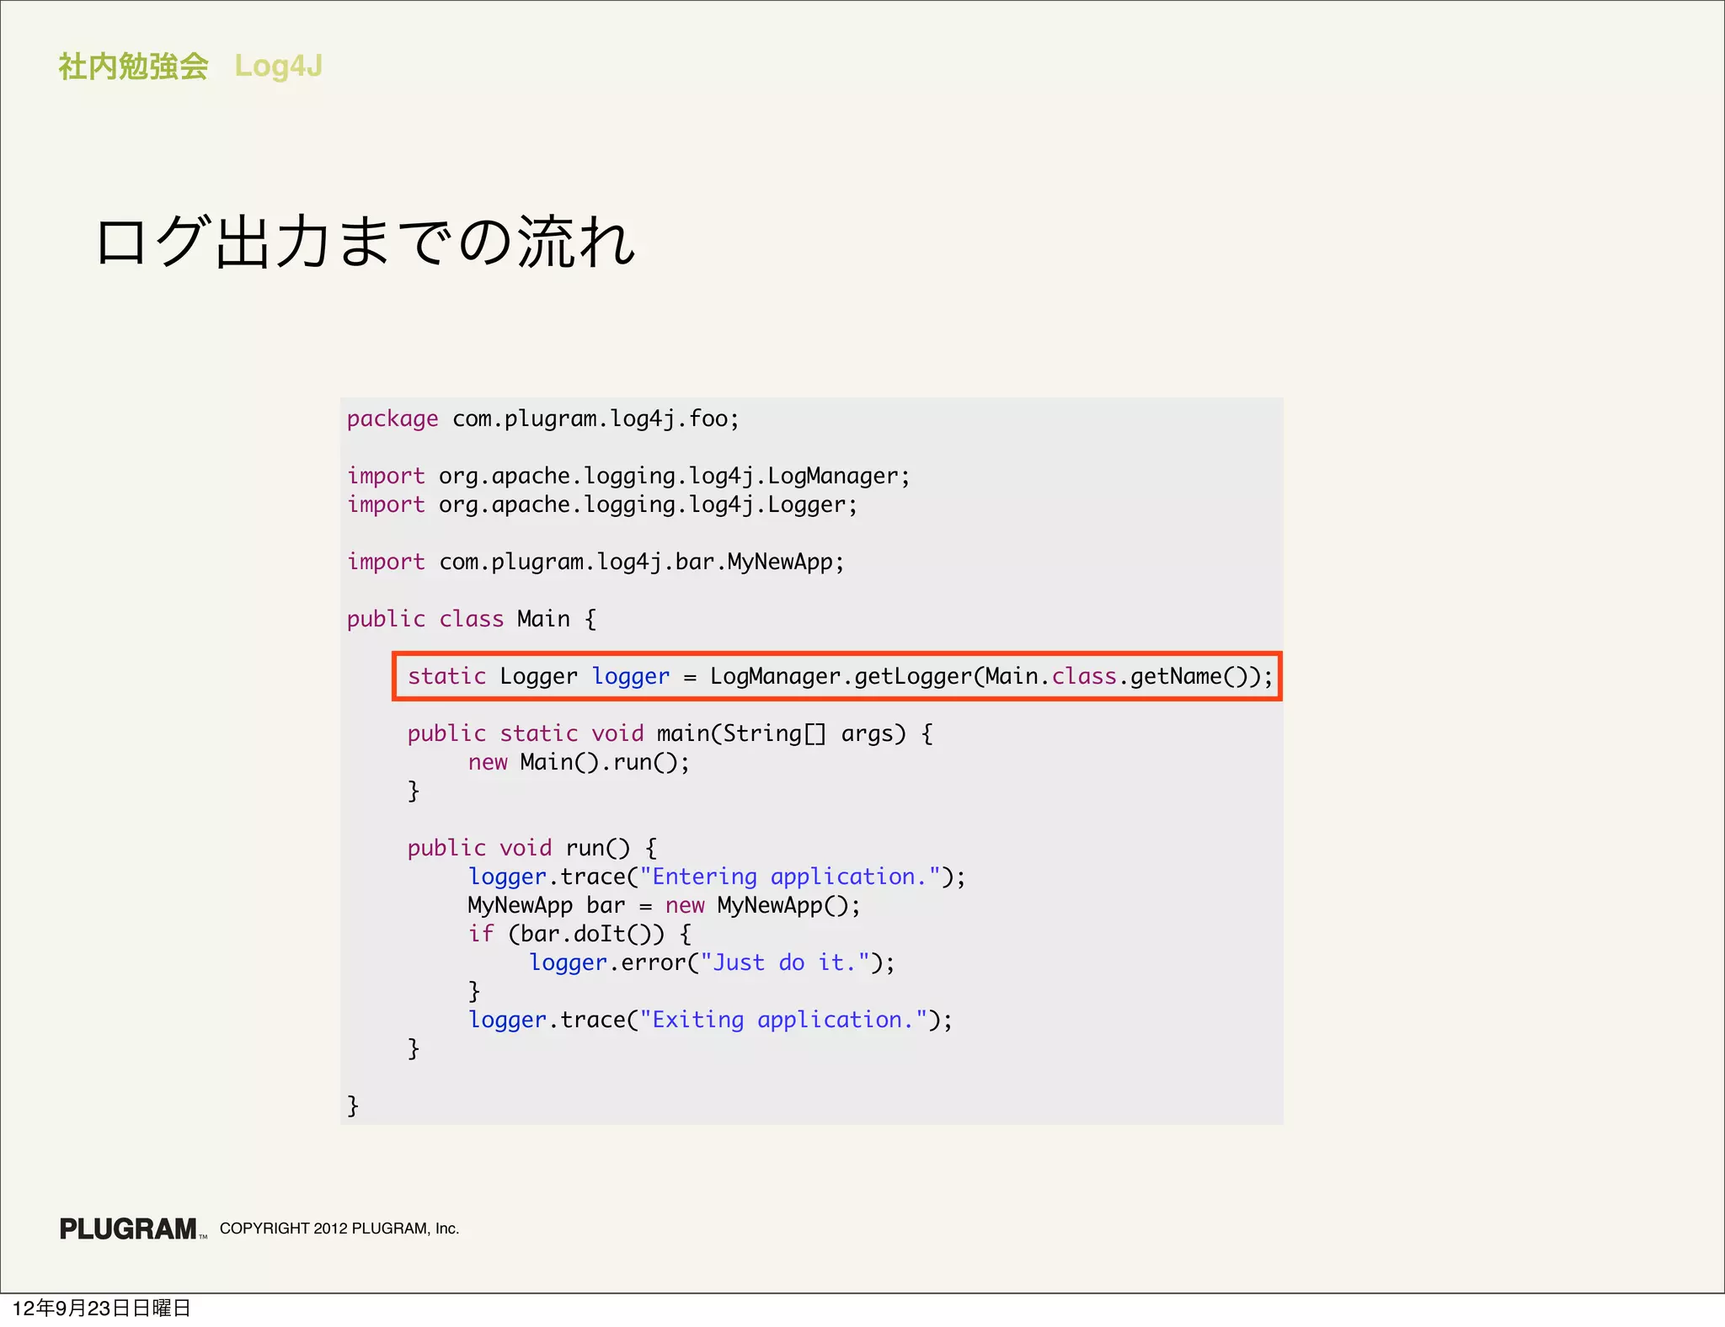
Task: Click the PLUGRAM logo in footer
Action: click(x=132, y=1229)
